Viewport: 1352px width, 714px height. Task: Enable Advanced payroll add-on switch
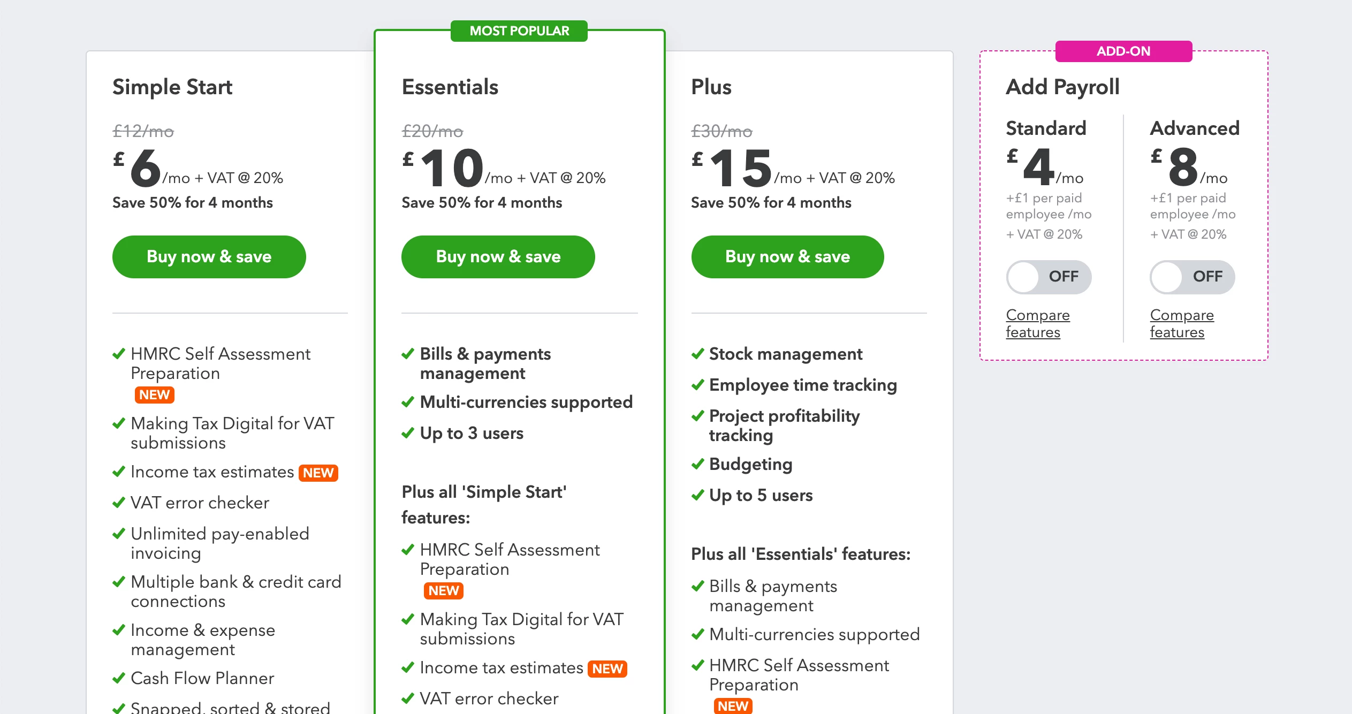pyautogui.click(x=1193, y=277)
